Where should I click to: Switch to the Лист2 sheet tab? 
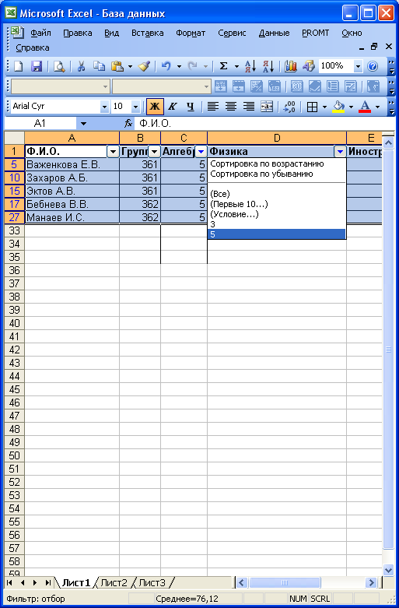click(114, 582)
